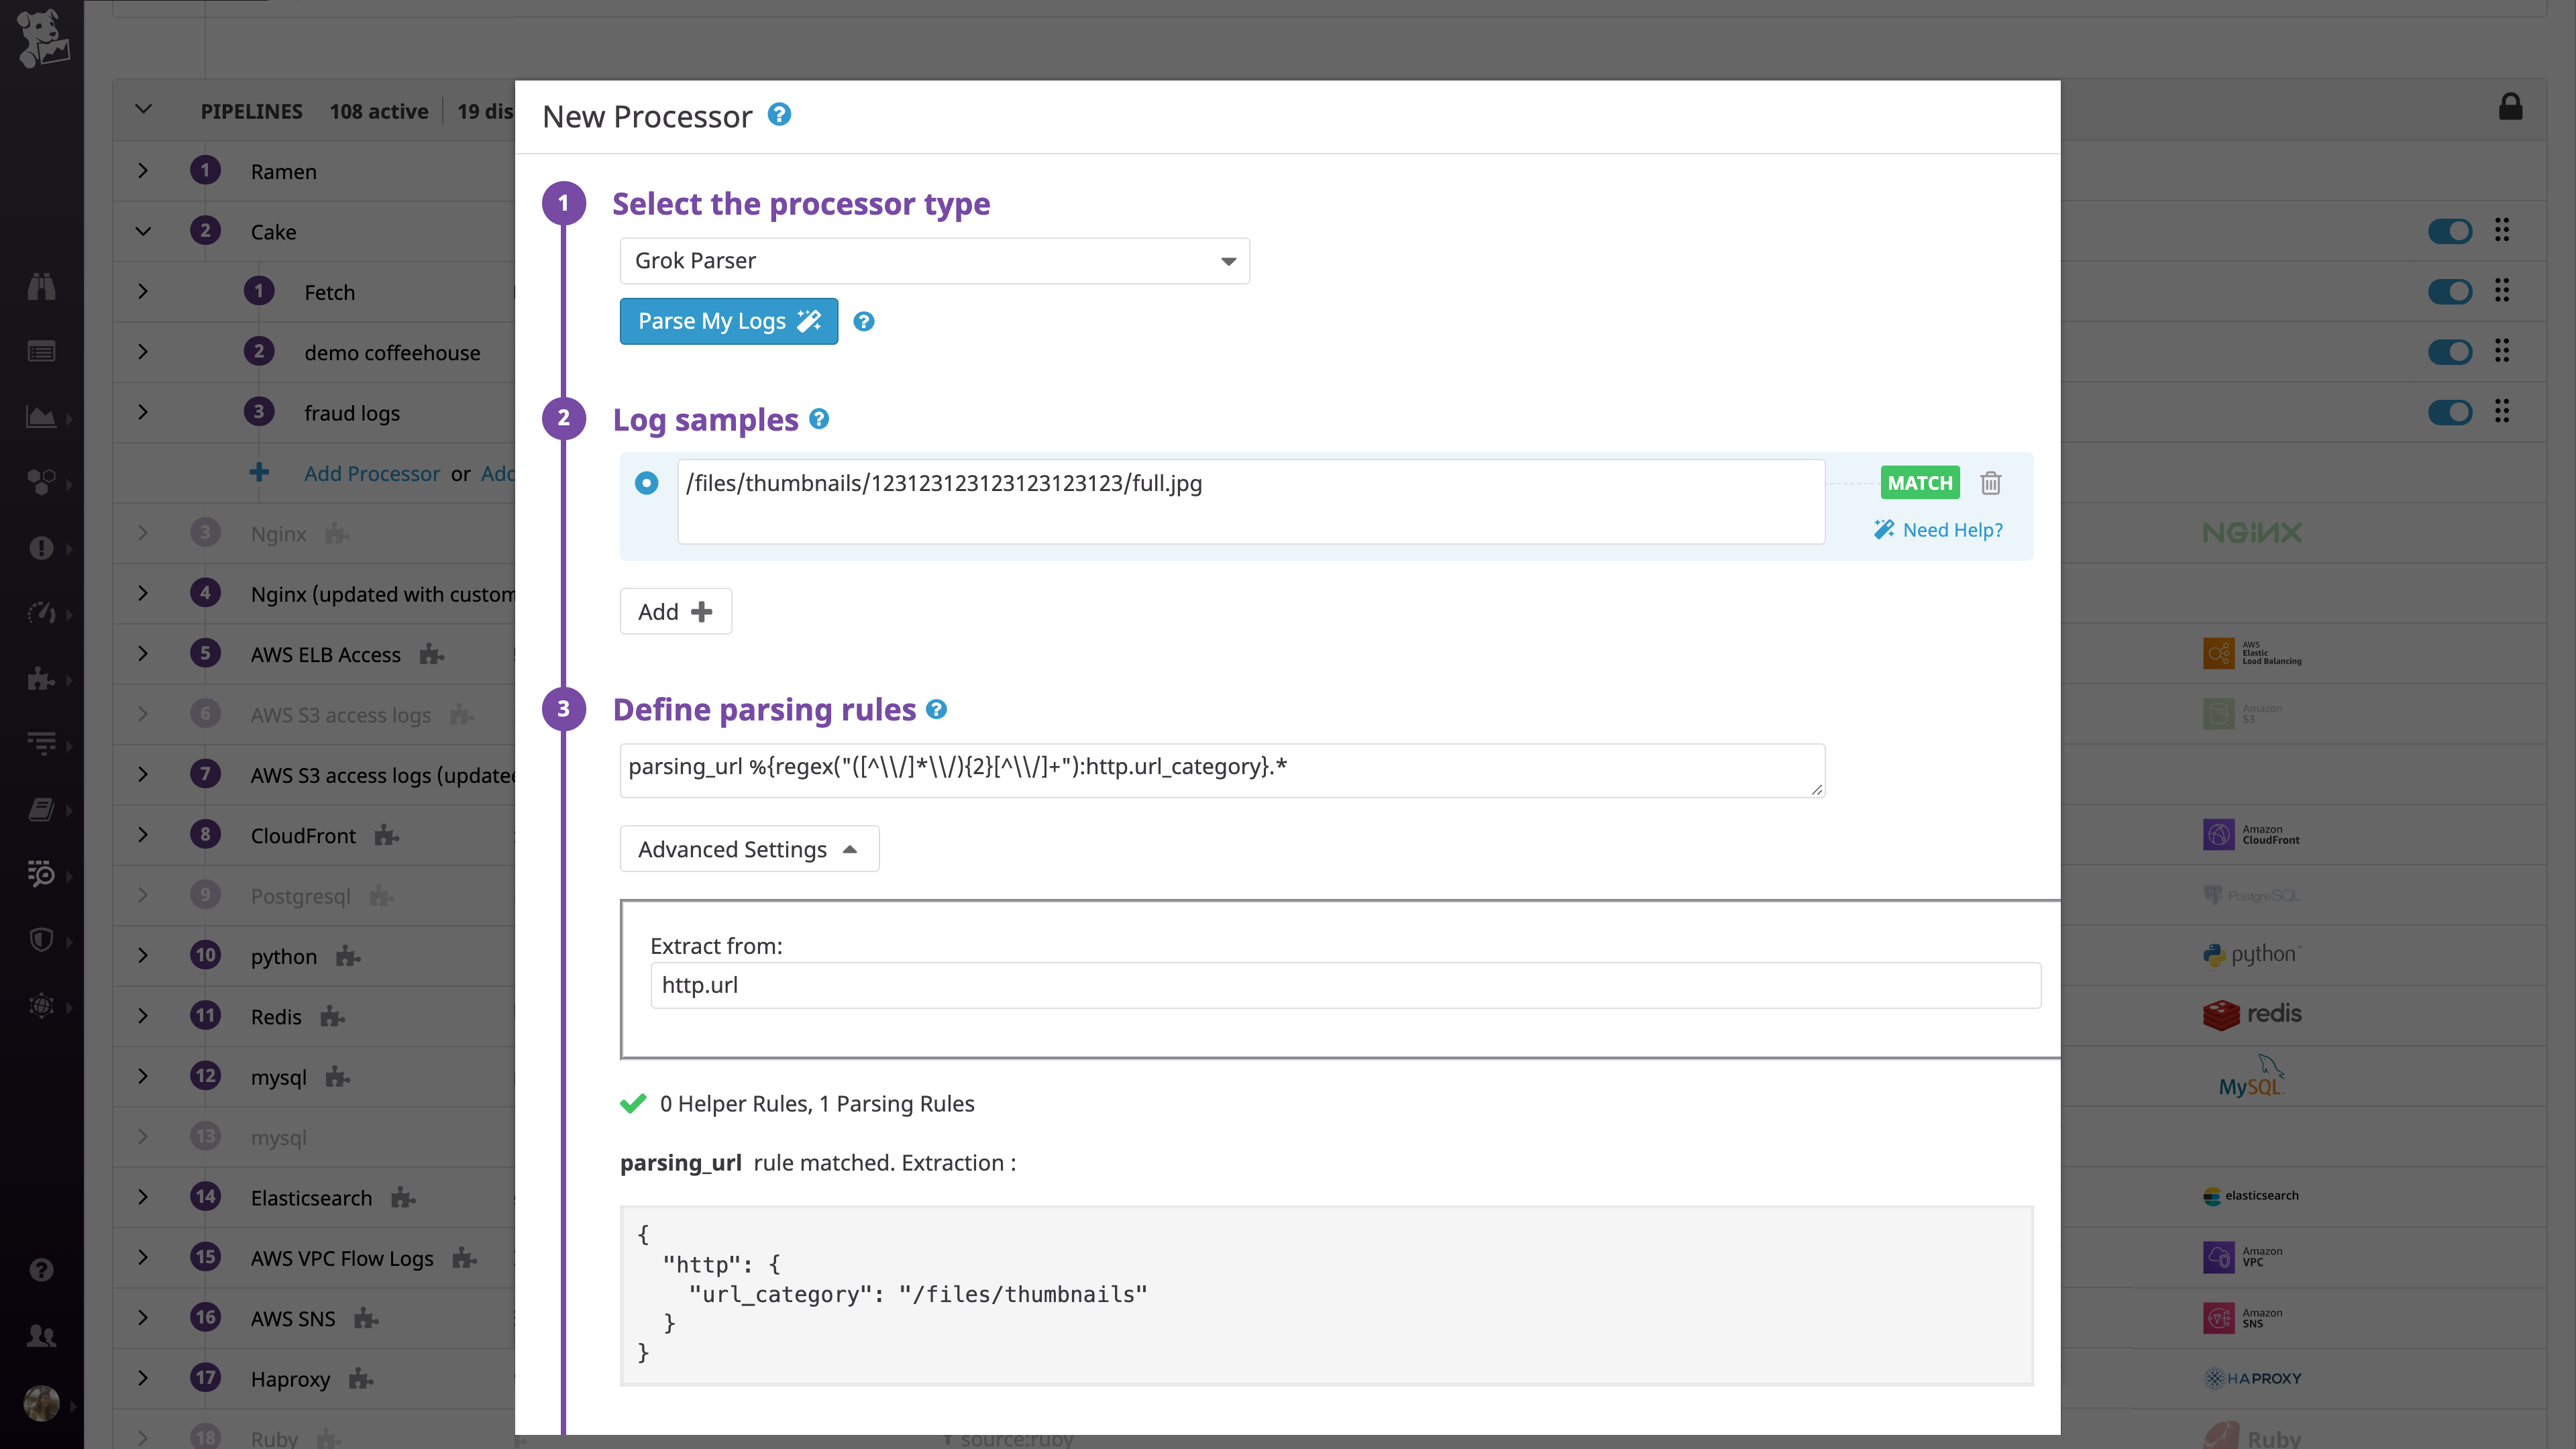
Task: Open the Security shield icon in sidebar
Action: click(x=42, y=941)
